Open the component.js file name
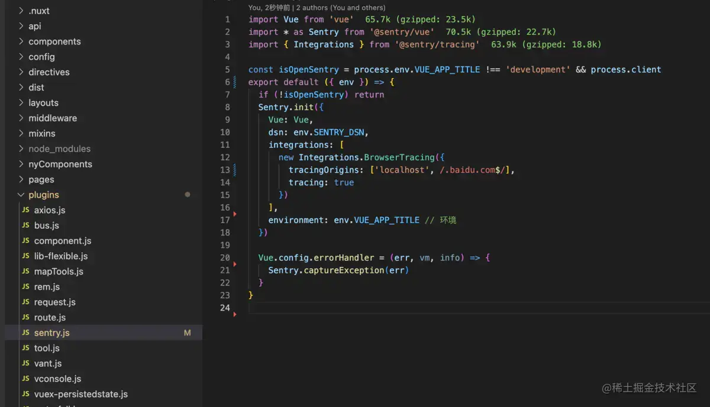The width and height of the screenshot is (710, 407). (x=63, y=241)
